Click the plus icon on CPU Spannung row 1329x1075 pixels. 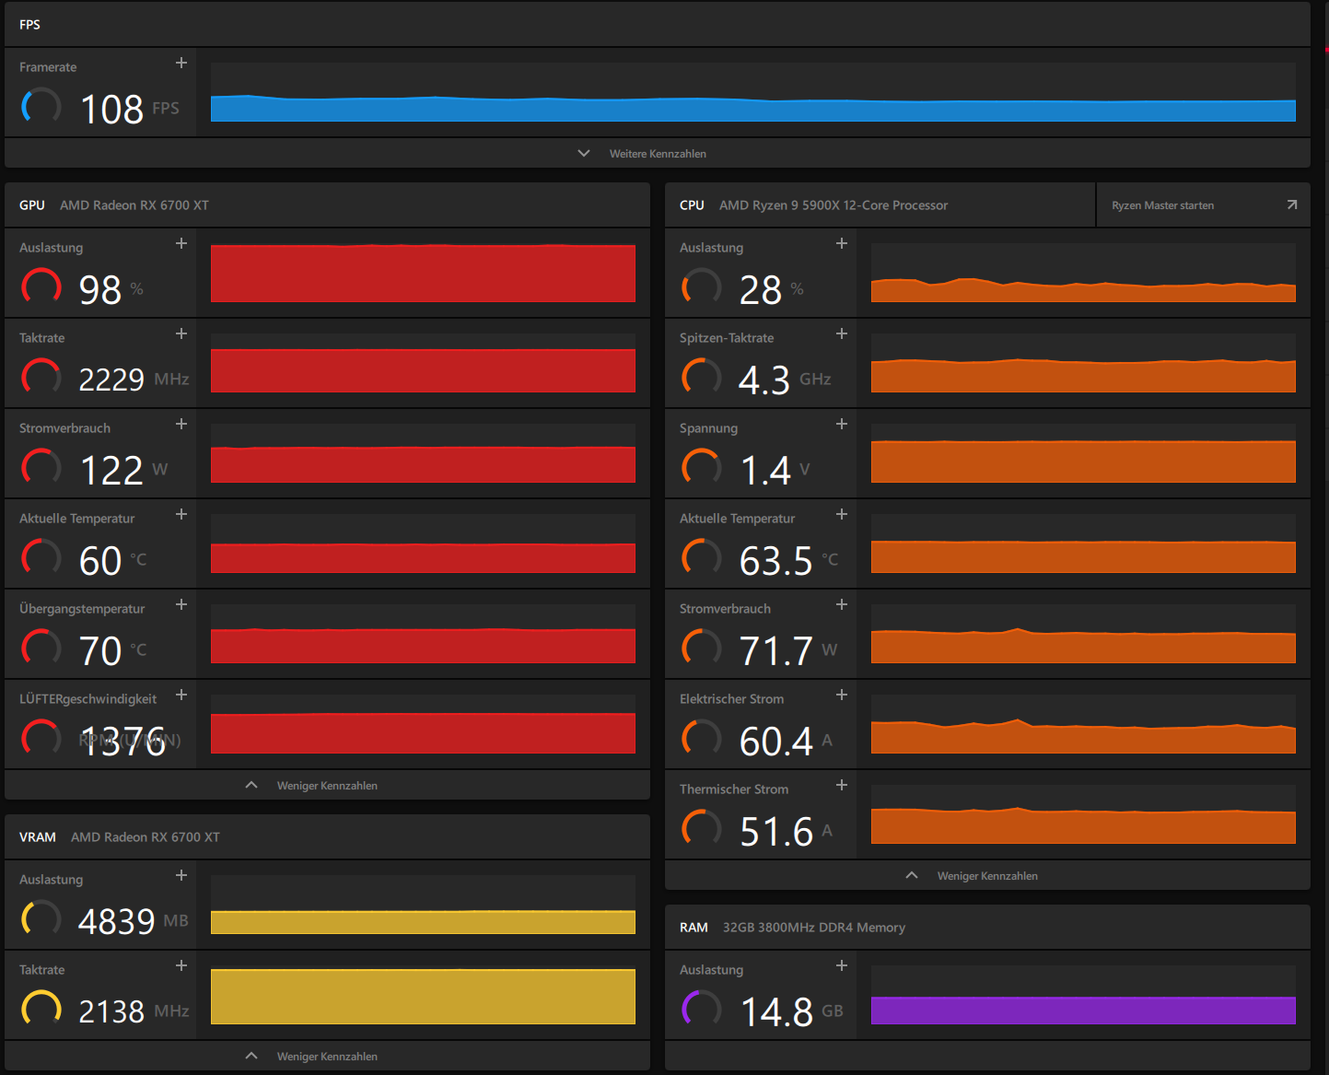[842, 424]
